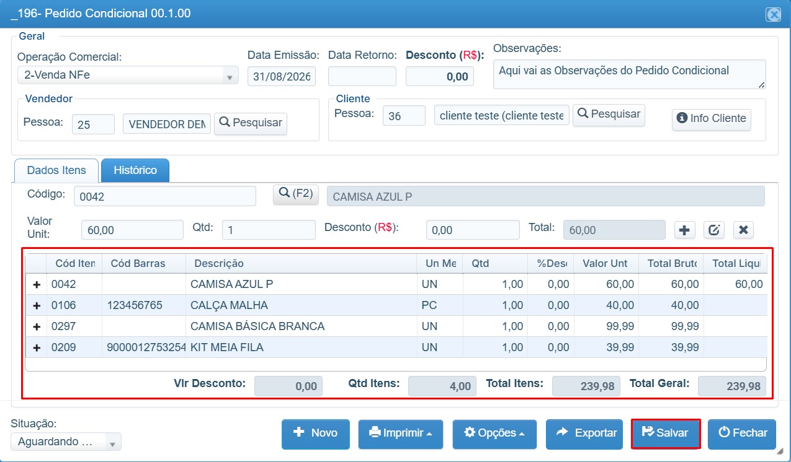791x462 pixels.
Task: Expand the CALÇA MALHA row details
Action: 37,305
